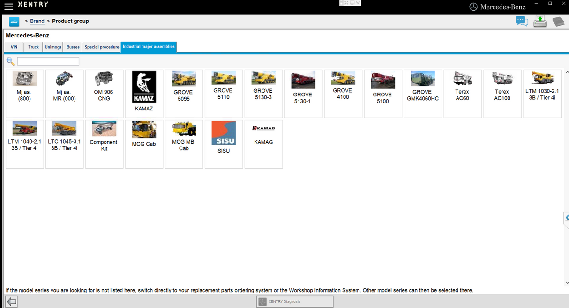Click the scroll down arrow of list
This screenshot has width=569, height=308.
pos(567,282)
